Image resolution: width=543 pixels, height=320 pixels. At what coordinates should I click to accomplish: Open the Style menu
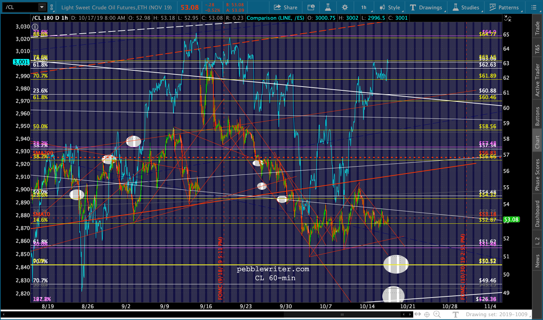click(390, 7)
